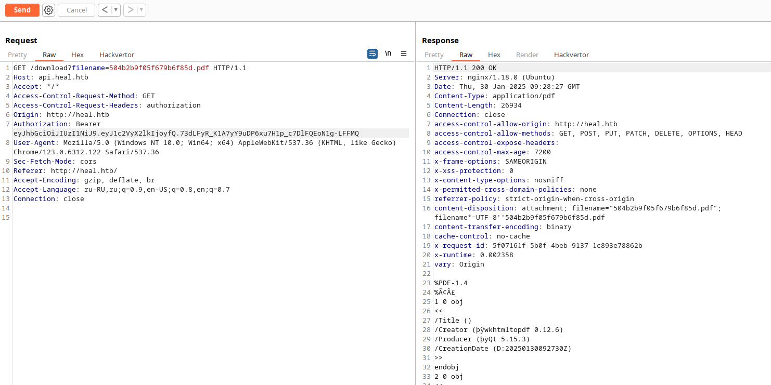Click Referer header http://heal.htb/
Viewport: 771px width, 385px height.
(x=66, y=170)
